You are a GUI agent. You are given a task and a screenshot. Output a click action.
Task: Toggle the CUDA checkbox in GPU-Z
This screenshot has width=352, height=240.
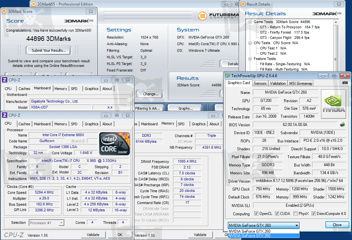click(277, 214)
